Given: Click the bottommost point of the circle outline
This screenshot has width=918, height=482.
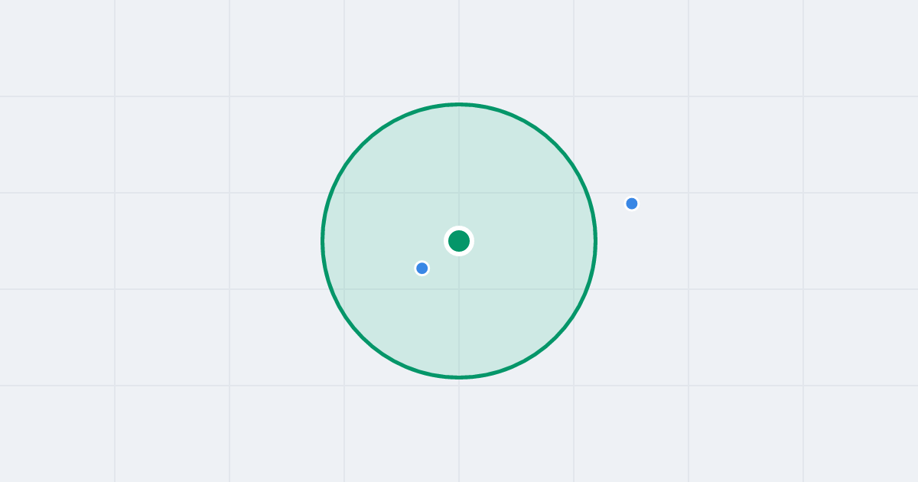Looking at the screenshot, I should pyautogui.click(x=459, y=377).
